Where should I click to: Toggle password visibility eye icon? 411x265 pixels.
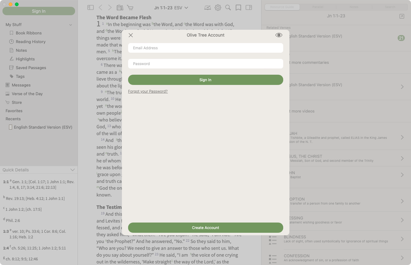click(x=279, y=35)
